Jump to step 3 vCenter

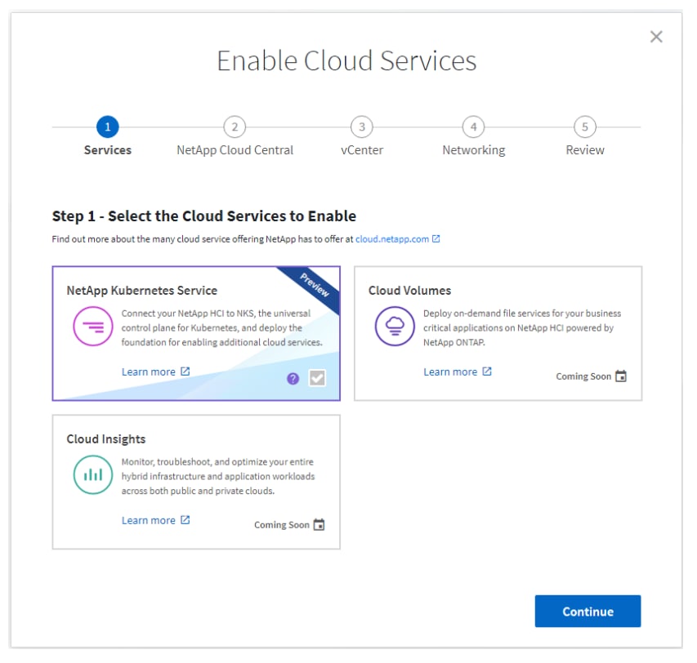point(361,127)
